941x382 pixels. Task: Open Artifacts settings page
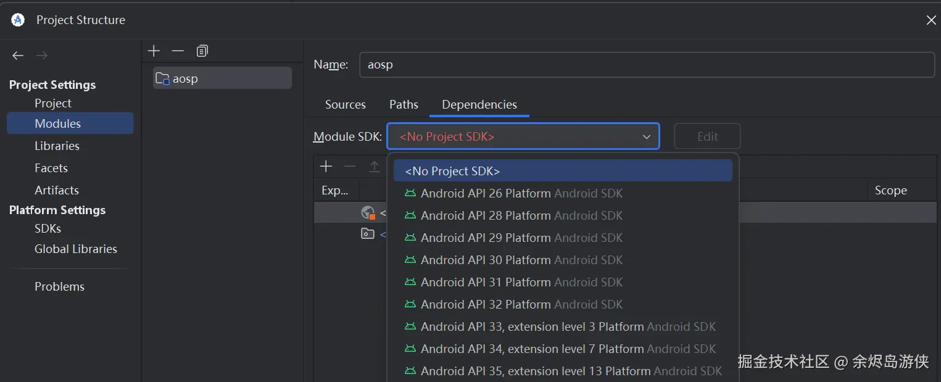[x=57, y=190]
